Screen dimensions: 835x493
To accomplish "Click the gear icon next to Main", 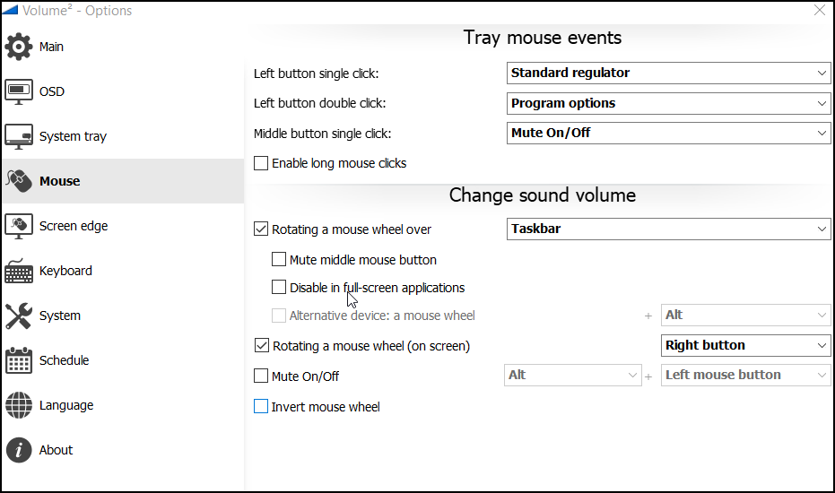I will [19, 47].
